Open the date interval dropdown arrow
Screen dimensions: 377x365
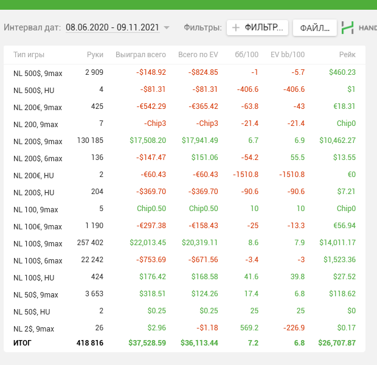point(167,27)
